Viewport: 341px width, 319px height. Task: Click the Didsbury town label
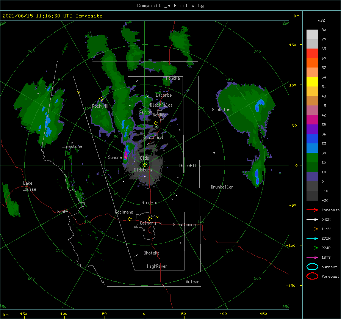click(143, 170)
